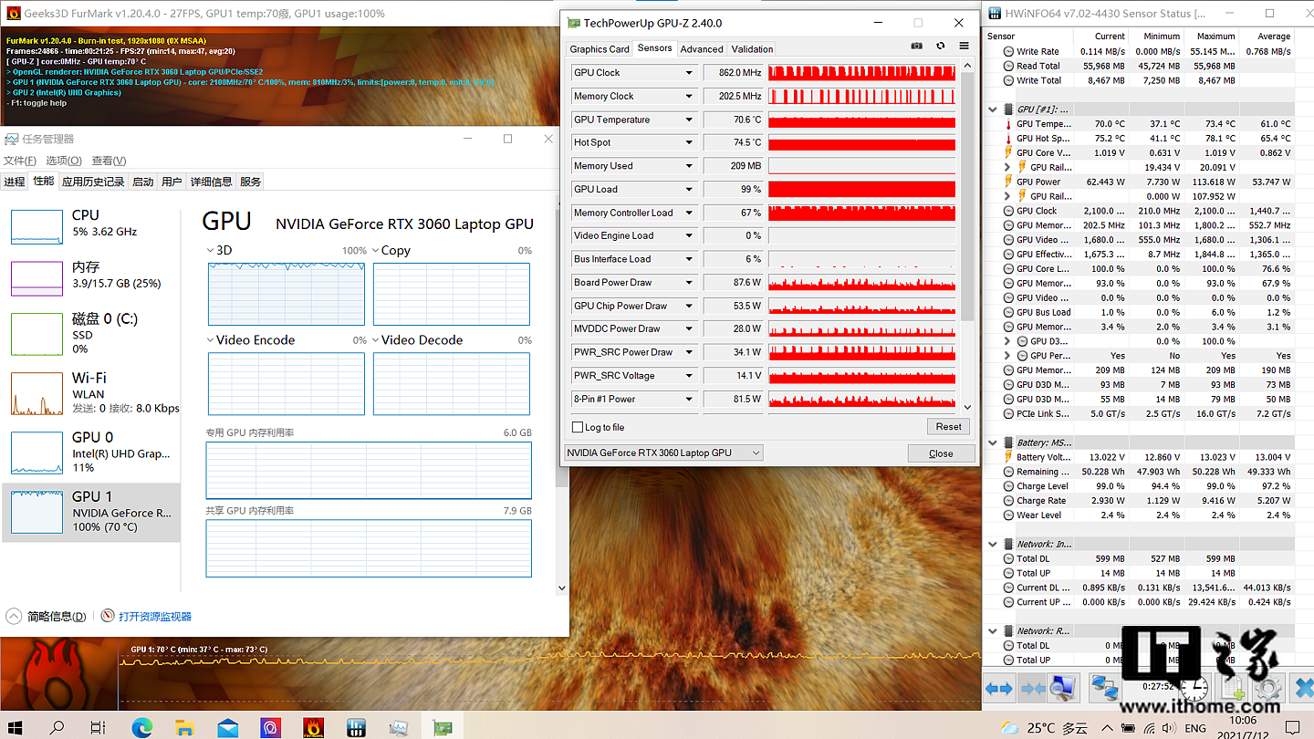The height and width of the screenshot is (739, 1314).
Task: Open HWiNFO network monitors icon
Action: 1104,689
